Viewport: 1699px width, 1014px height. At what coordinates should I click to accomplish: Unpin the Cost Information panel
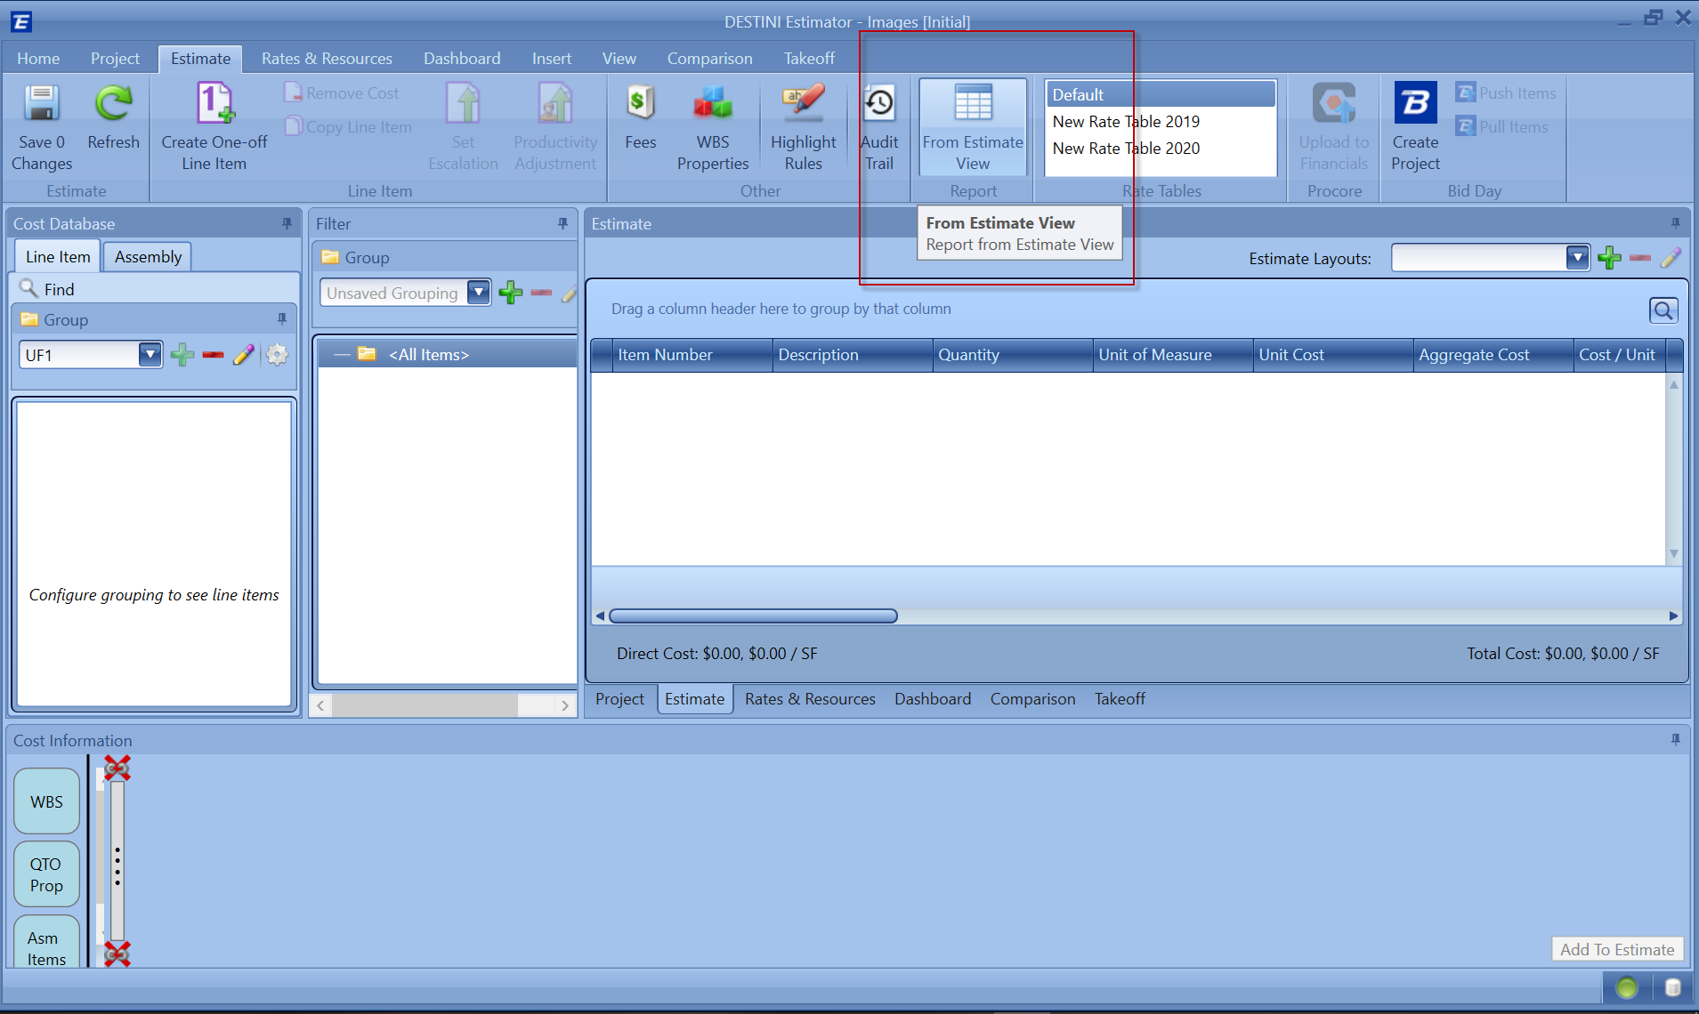[1676, 739]
